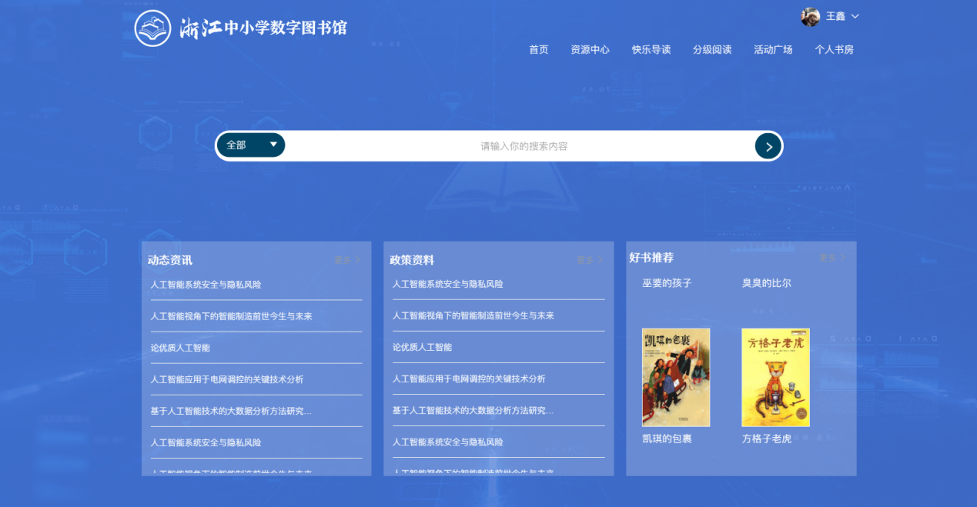The height and width of the screenshot is (507, 977).
Task: Go to 资源中心 in the navigation
Action: 590,49
